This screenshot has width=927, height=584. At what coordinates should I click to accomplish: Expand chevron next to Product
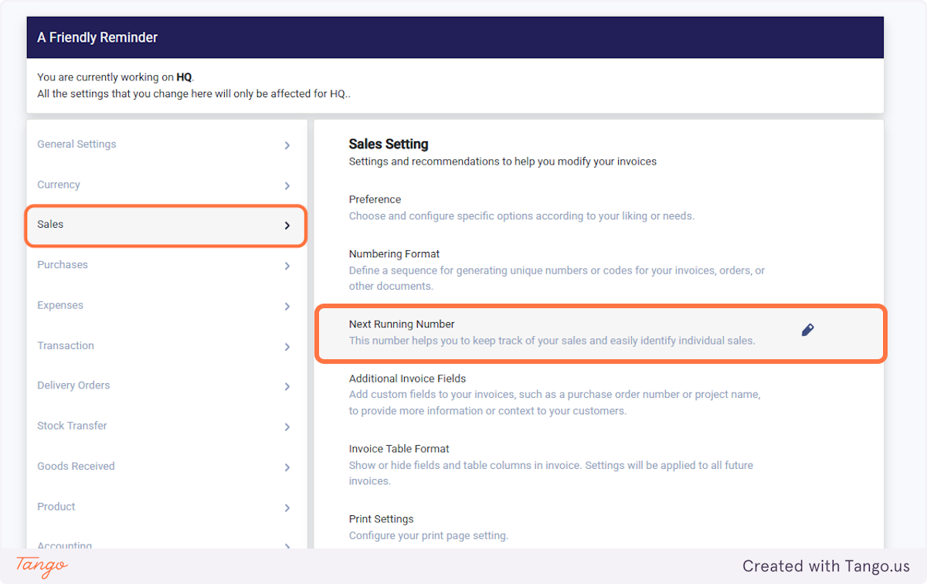[287, 508]
